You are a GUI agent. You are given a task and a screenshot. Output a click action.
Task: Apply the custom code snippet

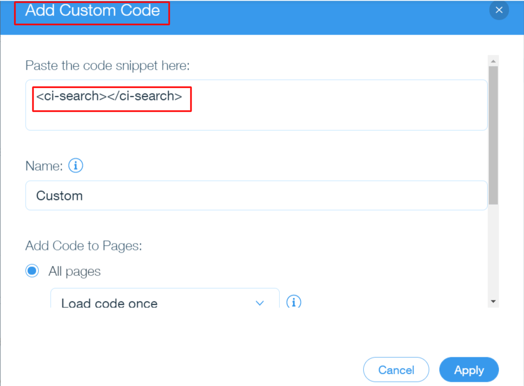[x=468, y=370]
